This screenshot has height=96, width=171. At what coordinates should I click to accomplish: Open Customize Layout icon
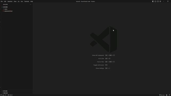160,1
